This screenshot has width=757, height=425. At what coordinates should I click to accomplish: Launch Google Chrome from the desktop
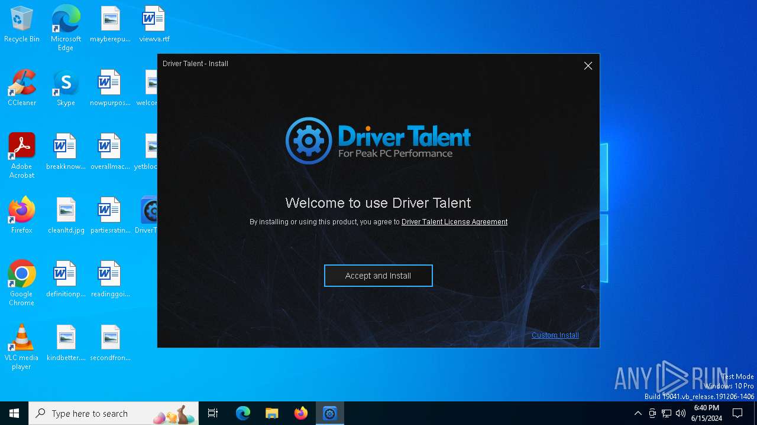coord(22,283)
